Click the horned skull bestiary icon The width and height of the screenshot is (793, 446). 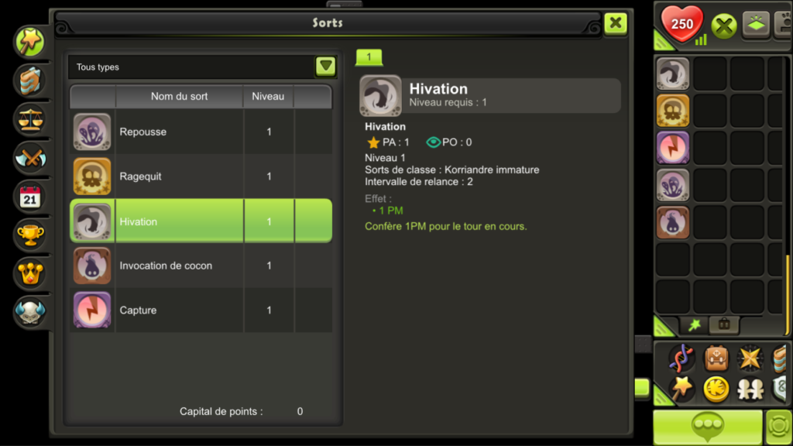[x=30, y=312]
